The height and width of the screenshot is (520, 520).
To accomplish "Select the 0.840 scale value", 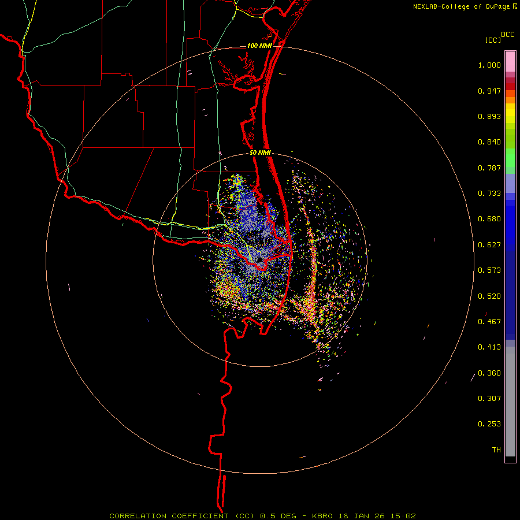I will 489,142.
